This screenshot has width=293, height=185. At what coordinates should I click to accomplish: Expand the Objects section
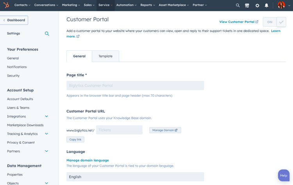click(46, 183)
